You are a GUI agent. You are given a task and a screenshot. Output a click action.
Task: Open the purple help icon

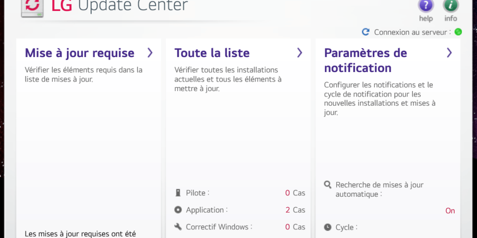tap(426, 5)
